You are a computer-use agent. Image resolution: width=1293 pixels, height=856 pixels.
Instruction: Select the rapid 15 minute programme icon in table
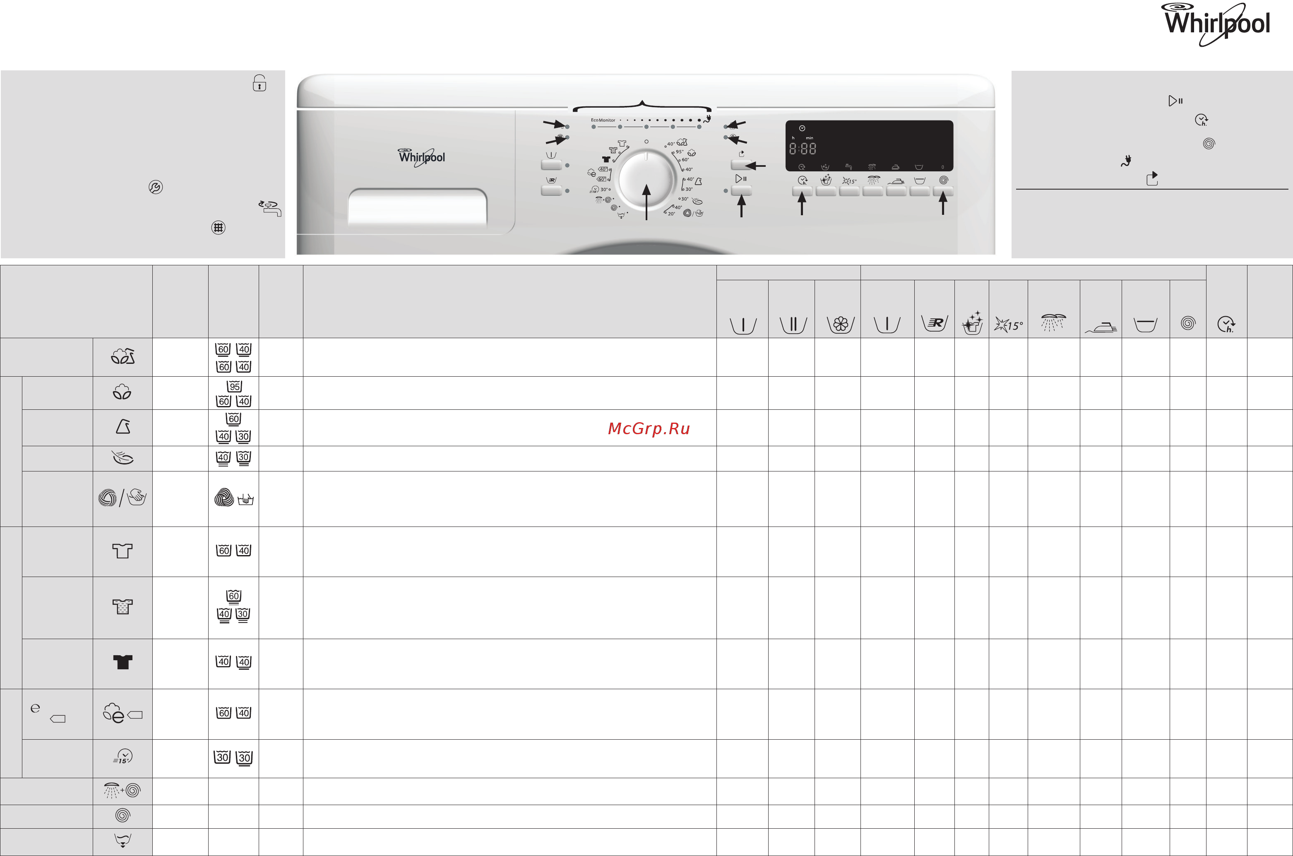coord(123,757)
